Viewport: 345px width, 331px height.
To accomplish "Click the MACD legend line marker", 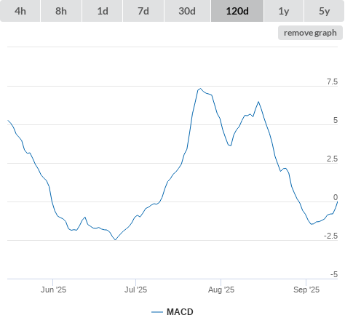I will 157,312.
